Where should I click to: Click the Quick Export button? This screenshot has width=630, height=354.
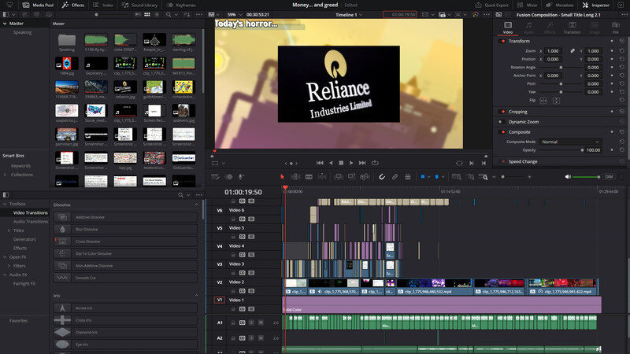click(491, 6)
